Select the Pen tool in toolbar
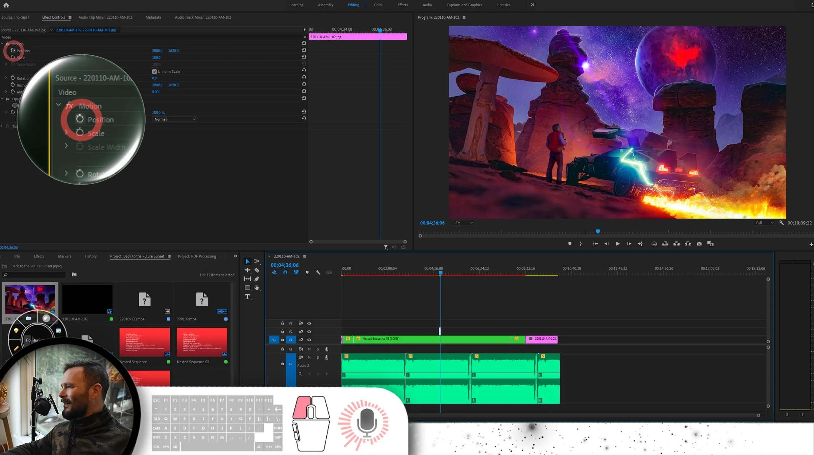This screenshot has height=455, width=814. tap(257, 279)
